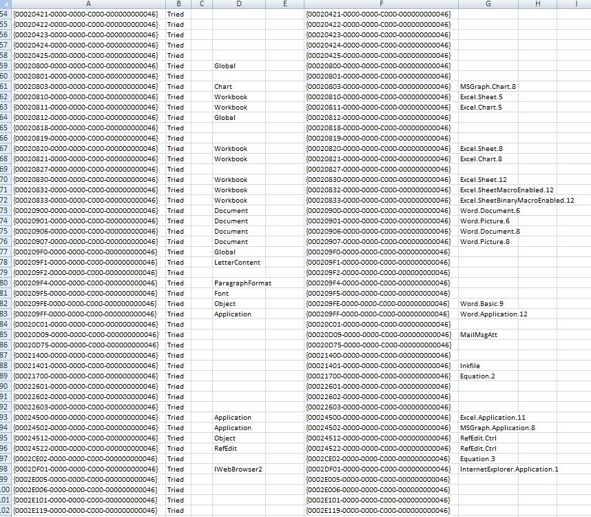Screen dimensions: 591x517
Task: Click cell with Excel.Sheet.5
Action: pyautogui.click(x=488, y=97)
